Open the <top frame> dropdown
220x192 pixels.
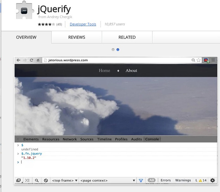coord(64,180)
